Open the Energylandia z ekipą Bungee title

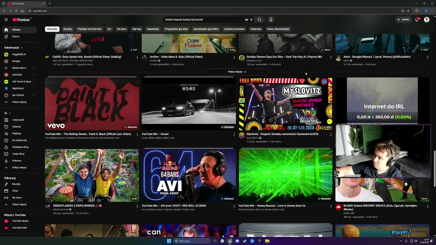(78, 206)
